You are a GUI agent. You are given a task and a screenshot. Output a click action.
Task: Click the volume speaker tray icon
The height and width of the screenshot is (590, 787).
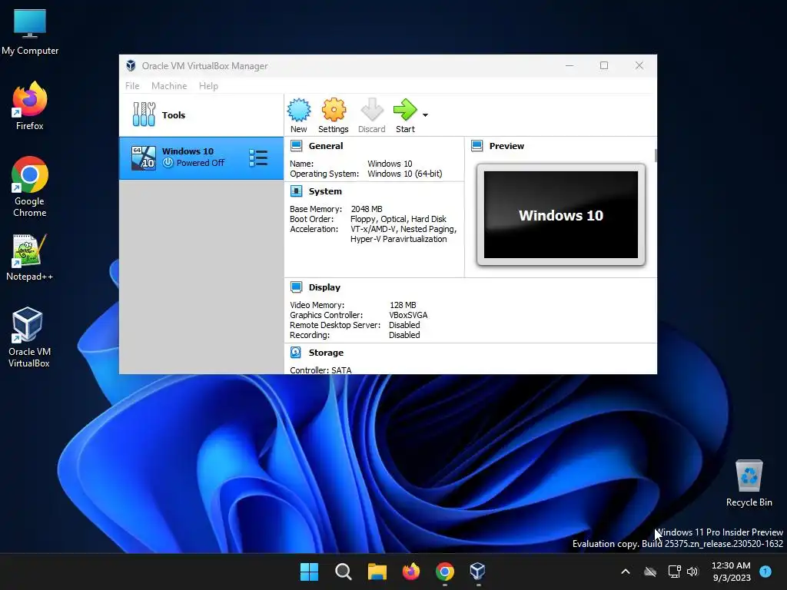pos(692,572)
